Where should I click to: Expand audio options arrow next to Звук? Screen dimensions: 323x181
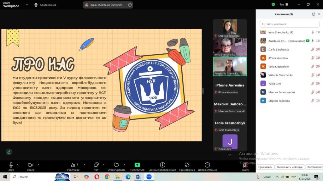(18, 165)
